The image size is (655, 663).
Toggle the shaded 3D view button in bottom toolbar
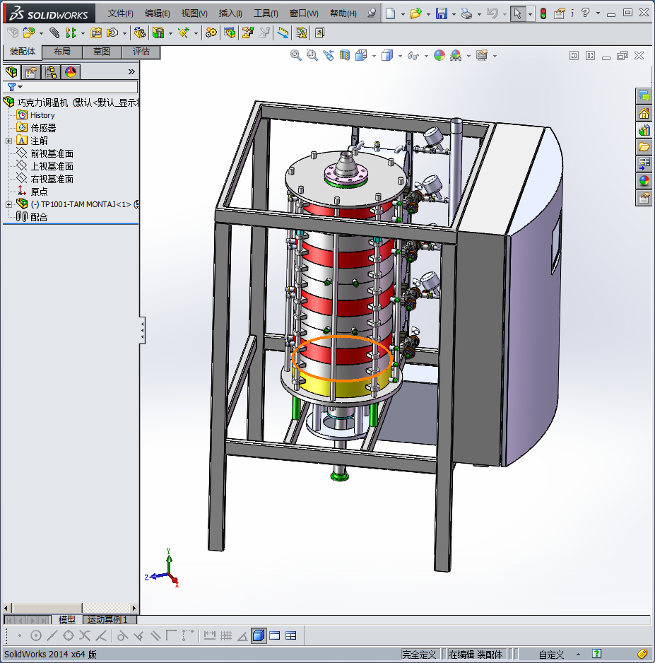(x=258, y=635)
